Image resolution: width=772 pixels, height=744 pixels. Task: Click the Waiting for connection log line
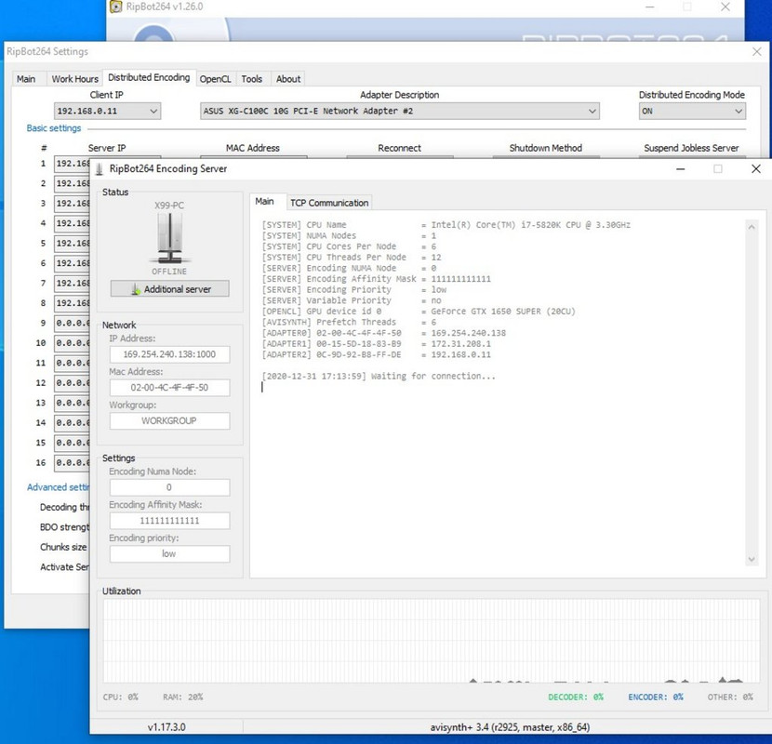[x=379, y=377]
